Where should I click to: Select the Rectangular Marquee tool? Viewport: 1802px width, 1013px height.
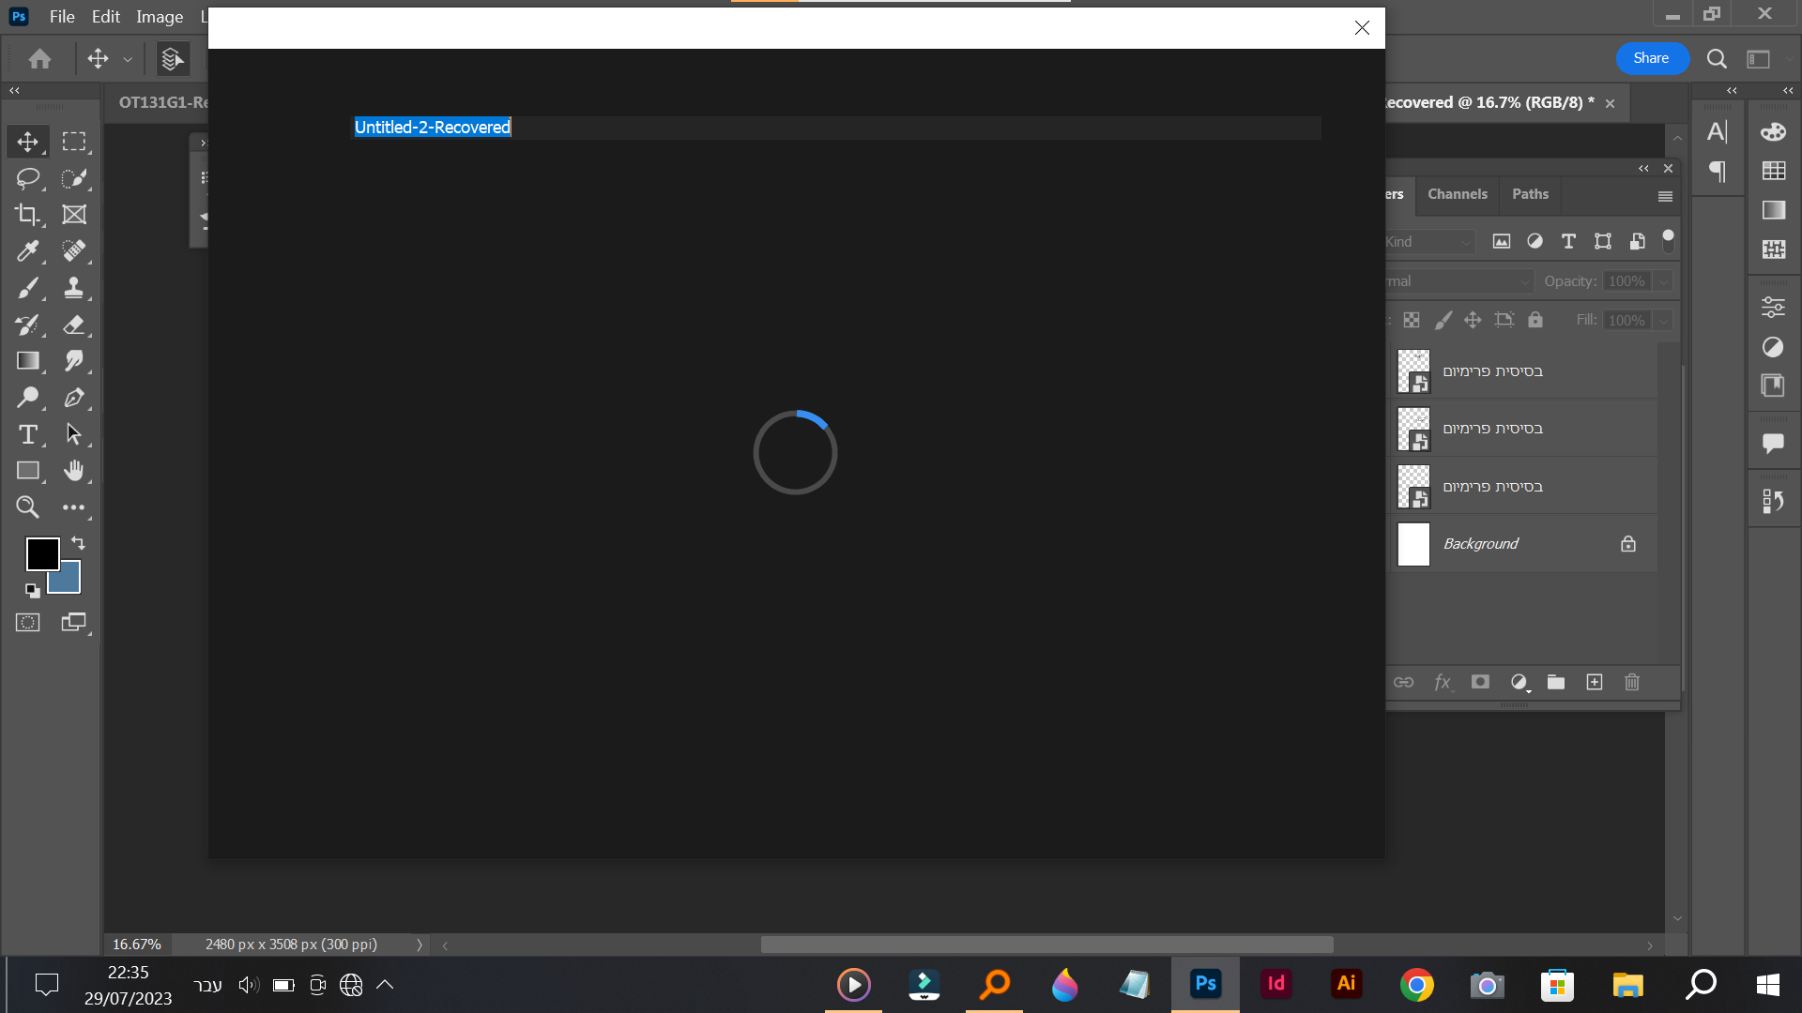74,142
